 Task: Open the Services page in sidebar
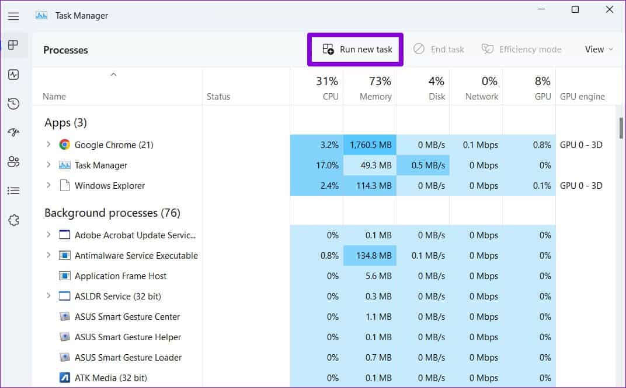pos(13,220)
